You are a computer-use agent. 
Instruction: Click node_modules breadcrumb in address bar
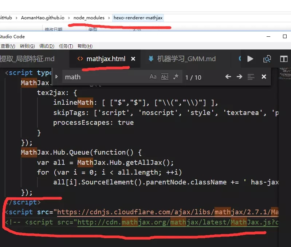coord(89,18)
